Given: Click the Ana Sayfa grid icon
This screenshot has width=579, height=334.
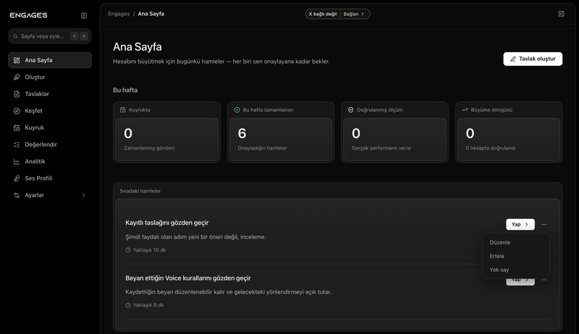Looking at the screenshot, I should 17,60.
